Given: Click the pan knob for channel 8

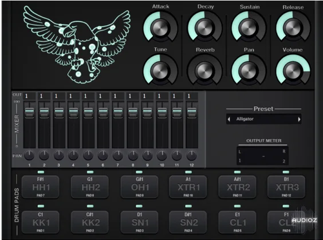Looking at the screenshot, I should pyautogui.click(x=133, y=155).
